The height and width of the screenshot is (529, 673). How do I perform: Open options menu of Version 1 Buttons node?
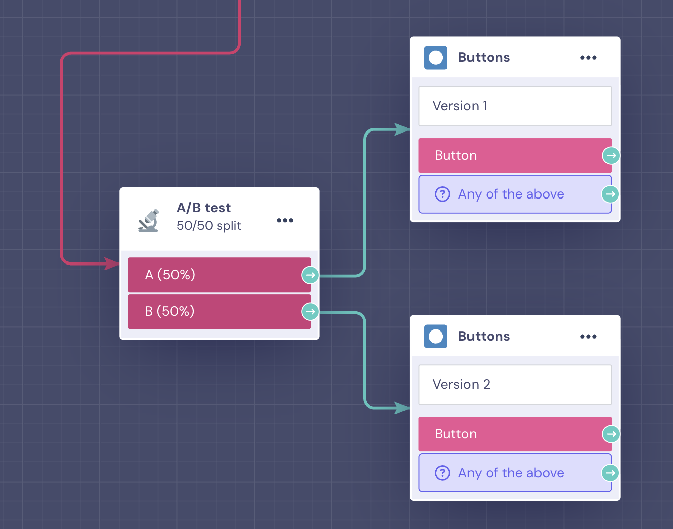click(x=588, y=58)
